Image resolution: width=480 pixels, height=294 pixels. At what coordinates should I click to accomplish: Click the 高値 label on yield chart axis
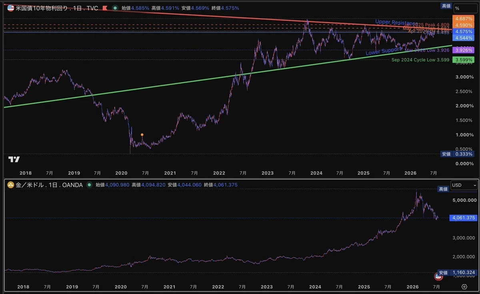446,6
